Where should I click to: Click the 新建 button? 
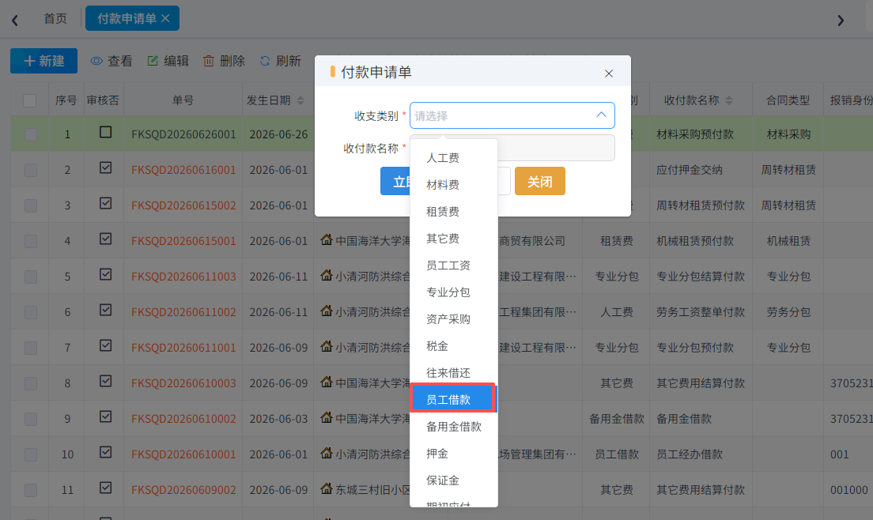coord(44,61)
